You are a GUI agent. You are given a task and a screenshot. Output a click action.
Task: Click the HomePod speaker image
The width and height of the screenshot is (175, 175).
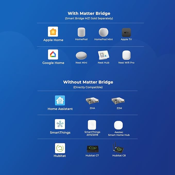click(81, 32)
